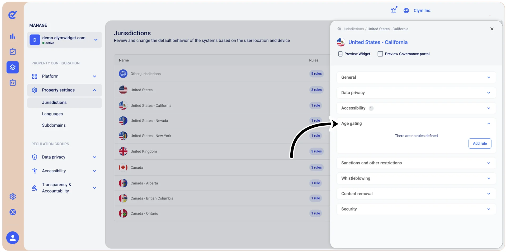Click the Preview Widget button

pyautogui.click(x=354, y=54)
